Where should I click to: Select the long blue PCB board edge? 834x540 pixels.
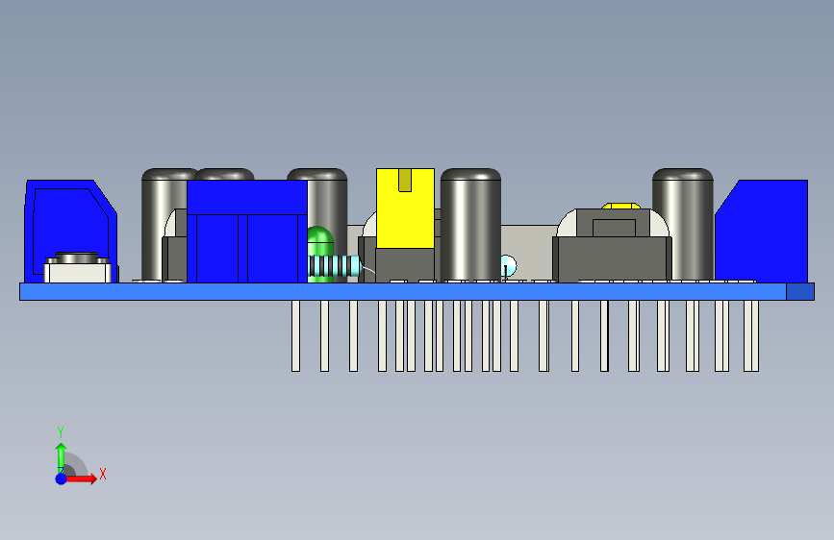403,292
